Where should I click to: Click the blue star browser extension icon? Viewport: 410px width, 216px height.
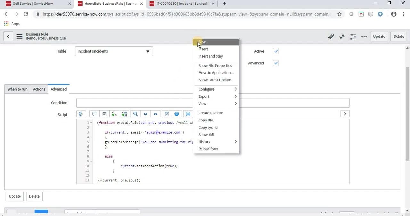(380, 14)
